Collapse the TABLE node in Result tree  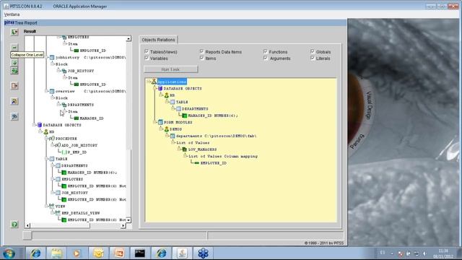pos(46,159)
